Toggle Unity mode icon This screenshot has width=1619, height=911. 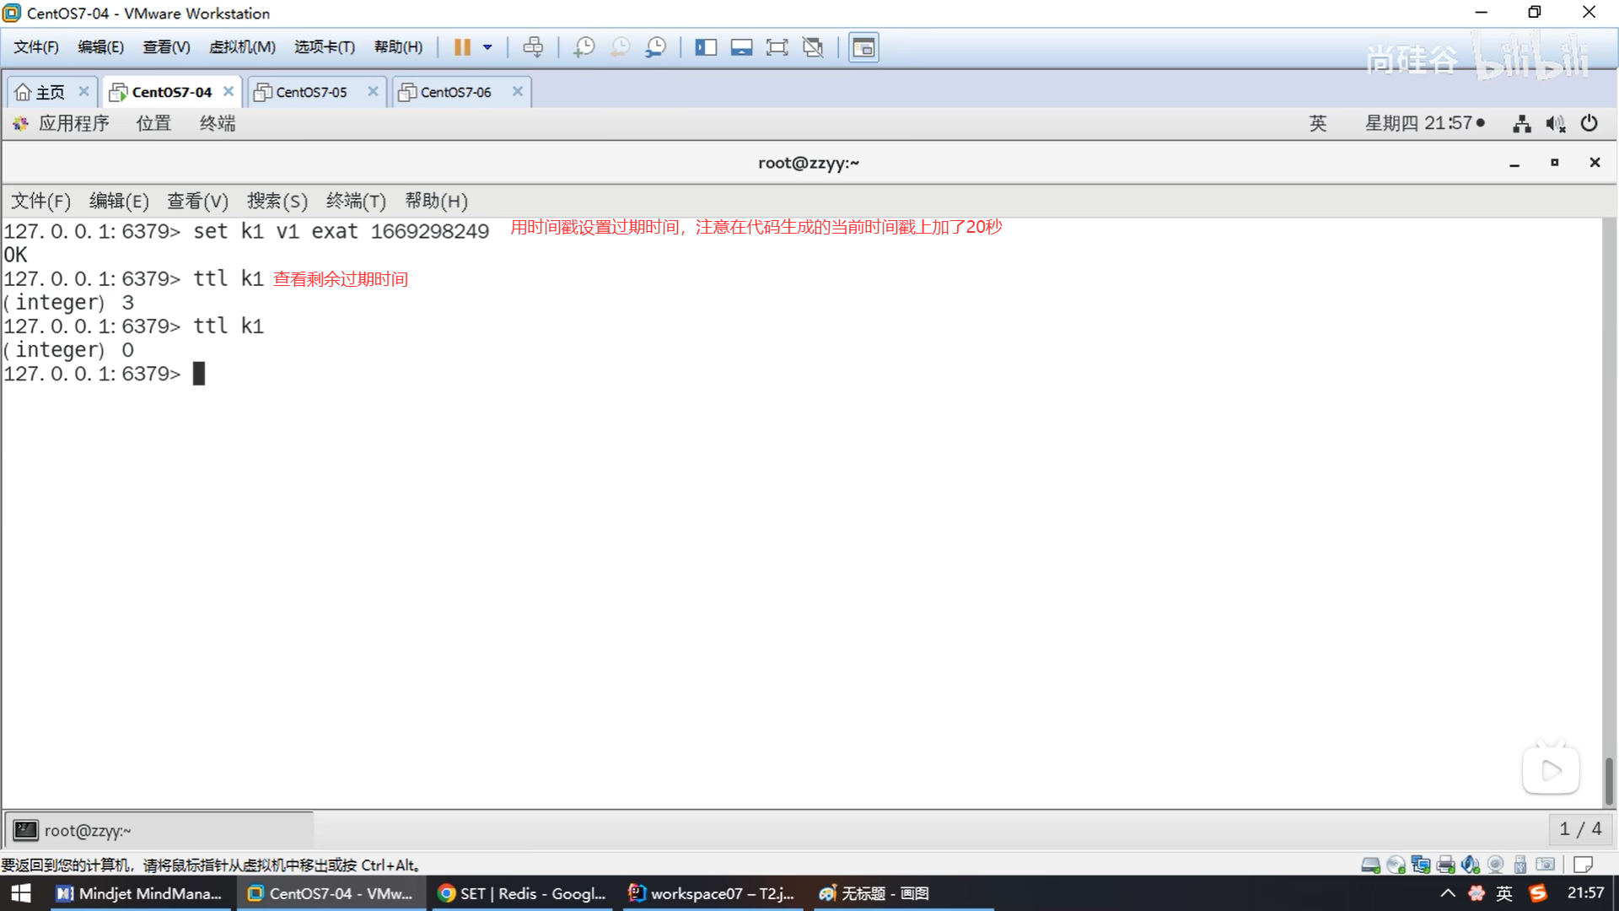click(813, 47)
